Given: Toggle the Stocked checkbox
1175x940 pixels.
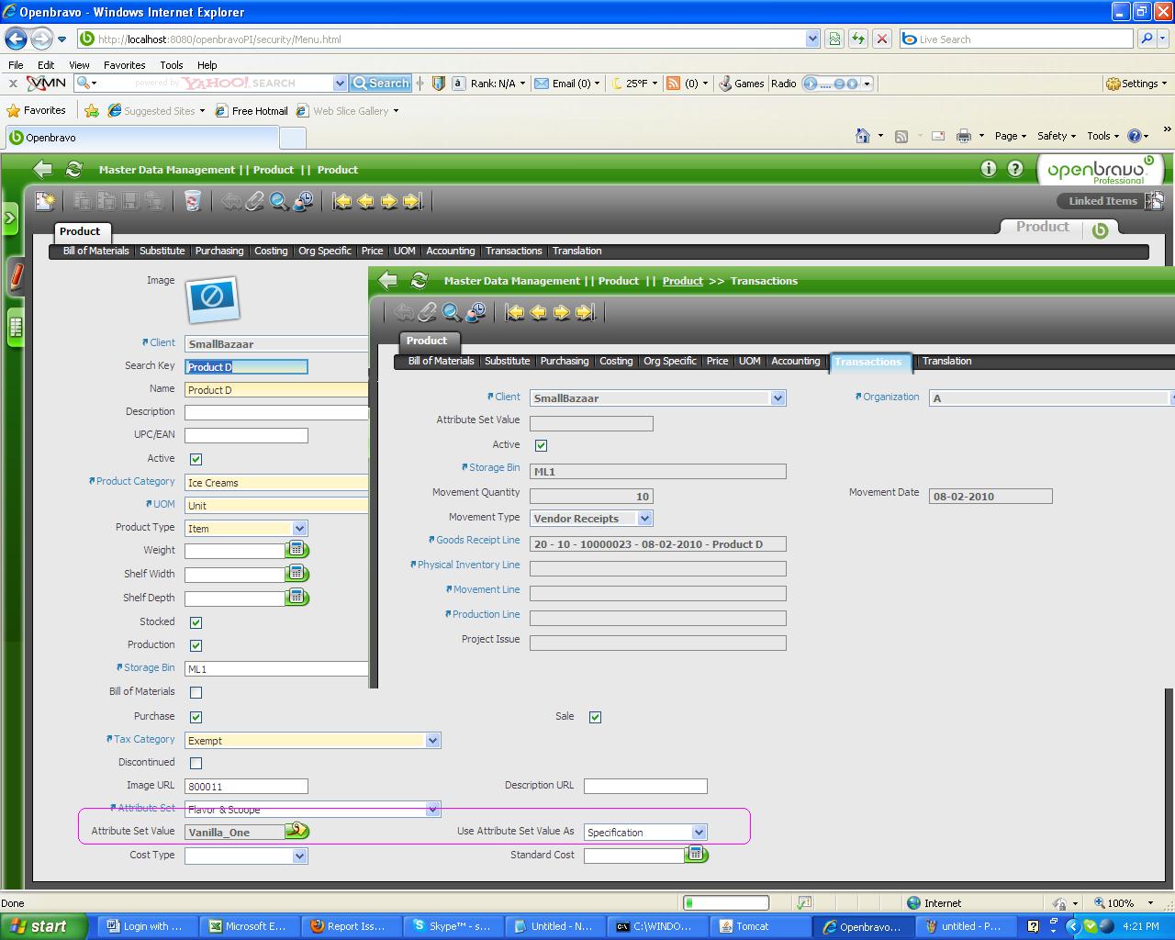Looking at the screenshot, I should [196, 622].
